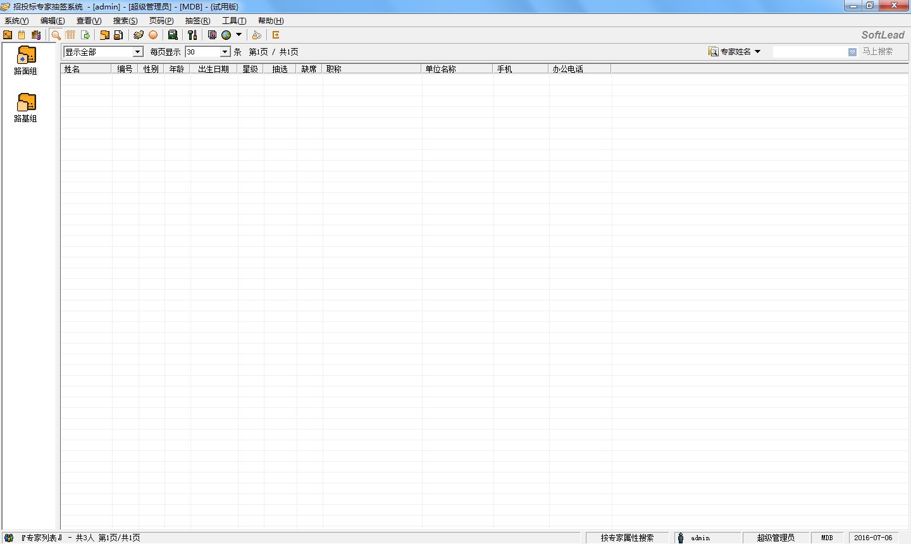Image resolution: width=911 pixels, height=544 pixels.
Task: Click the 马上搜索 button
Action: (877, 52)
